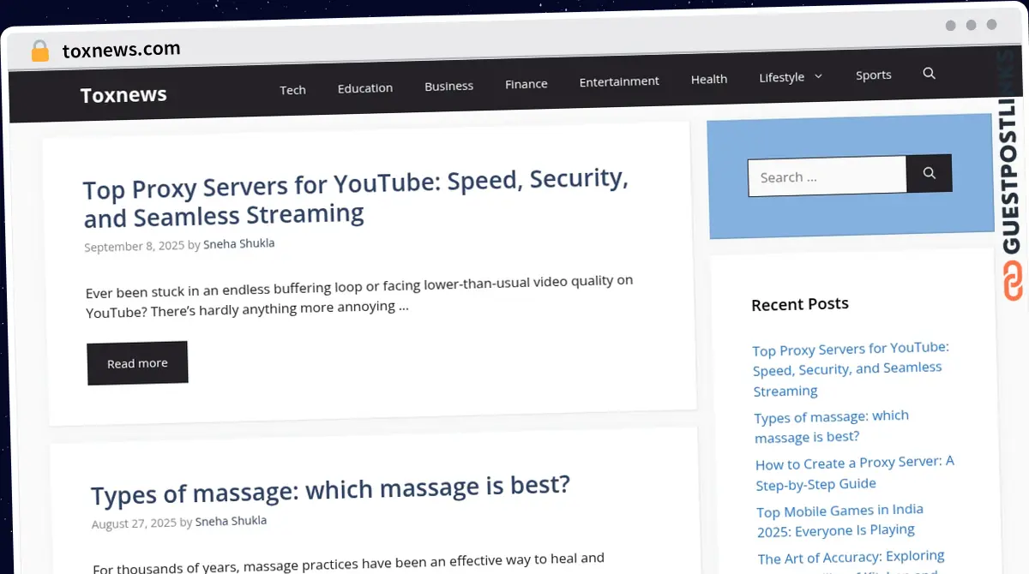Open the Health category
The width and height of the screenshot is (1029, 574).
point(709,79)
